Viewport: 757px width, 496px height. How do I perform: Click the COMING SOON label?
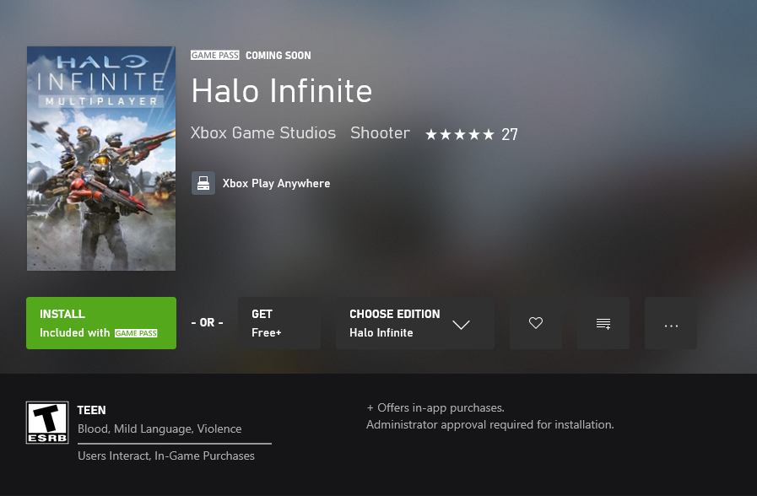278,55
